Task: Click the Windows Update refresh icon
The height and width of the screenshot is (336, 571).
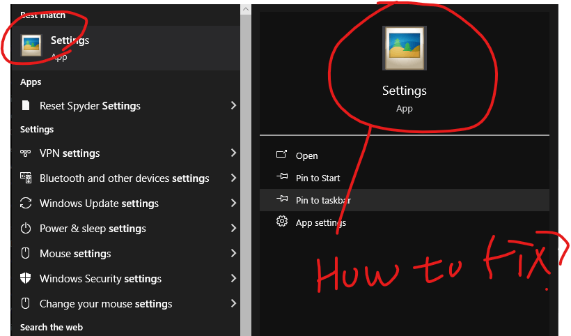Action: [x=26, y=203]
